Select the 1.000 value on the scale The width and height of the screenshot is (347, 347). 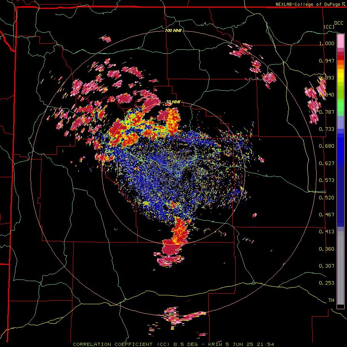coord(327,43)
